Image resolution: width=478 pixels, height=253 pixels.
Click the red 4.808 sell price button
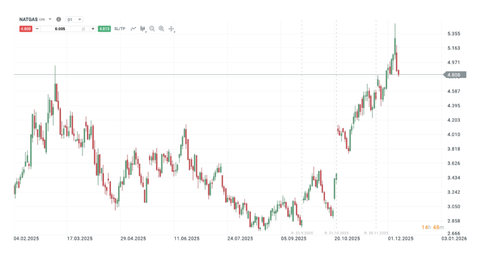[x=25, y=29]
